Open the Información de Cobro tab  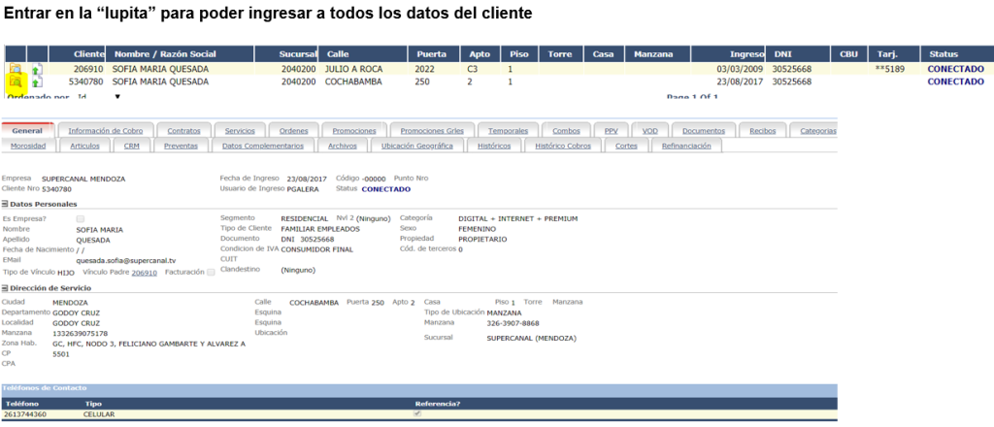click(x=106, y=130)
